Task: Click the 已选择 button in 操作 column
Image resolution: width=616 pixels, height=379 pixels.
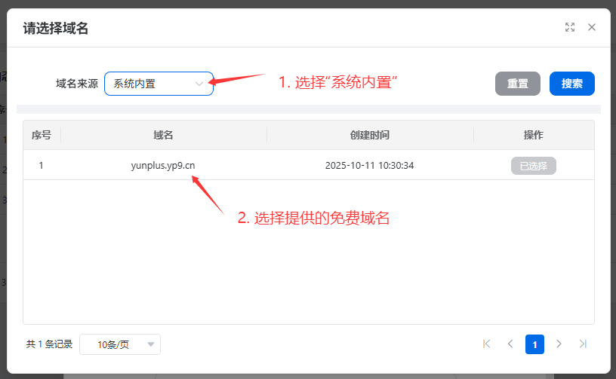Action: pyautogui.click(x=533, y=166)
